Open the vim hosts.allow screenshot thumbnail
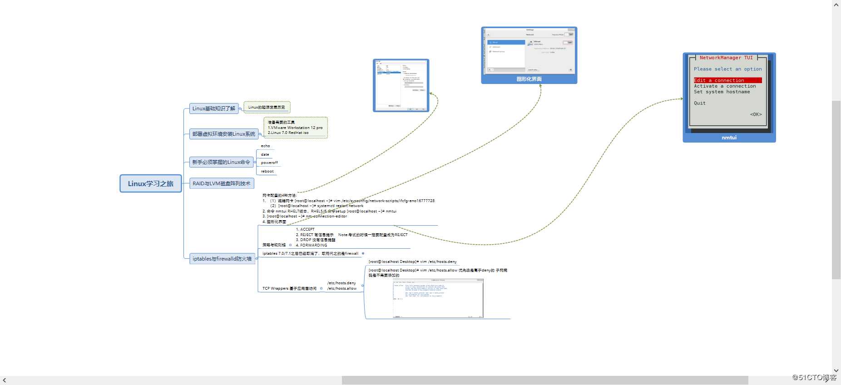Image resolution: width=841 pixels, height=385 pixels. [438, 298]
